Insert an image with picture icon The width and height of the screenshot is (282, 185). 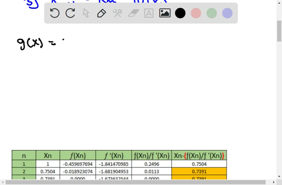[x=165, y=13]
